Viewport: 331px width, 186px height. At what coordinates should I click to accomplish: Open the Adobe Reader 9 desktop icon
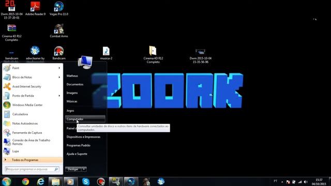click(35, 8)
